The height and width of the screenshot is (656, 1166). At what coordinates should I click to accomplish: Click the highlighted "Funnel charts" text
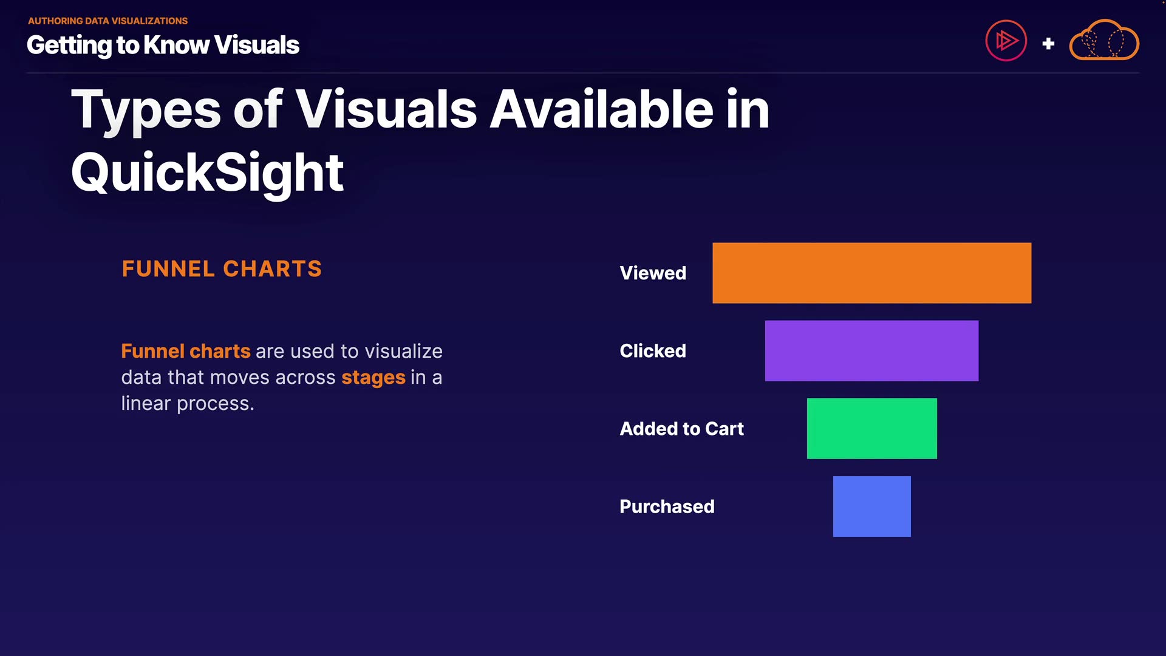(186, 351)
